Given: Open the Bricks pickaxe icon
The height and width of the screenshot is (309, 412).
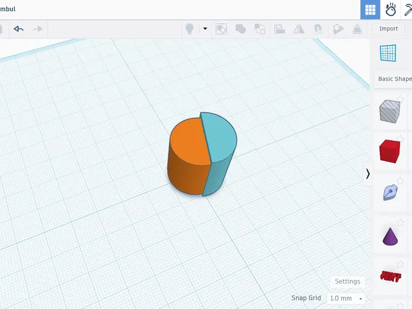Looking at the screenshot, I should pyautogui.click(x=407, y=10).
